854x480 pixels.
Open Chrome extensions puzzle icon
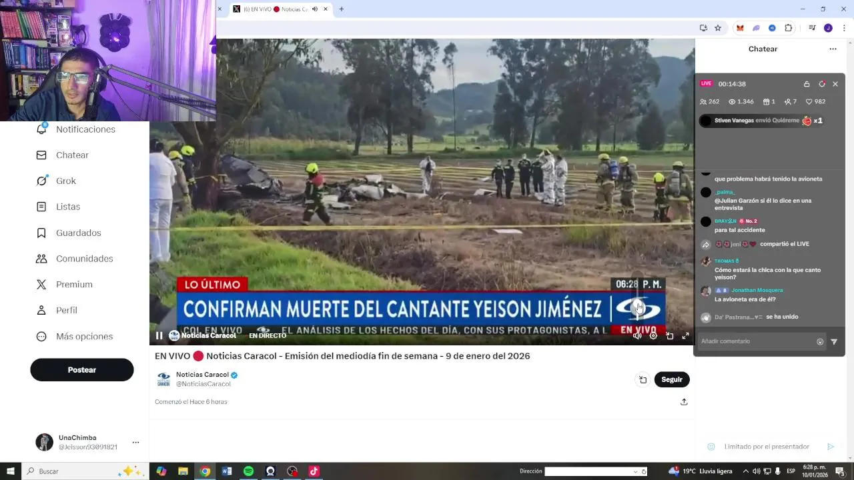point(789,28)
